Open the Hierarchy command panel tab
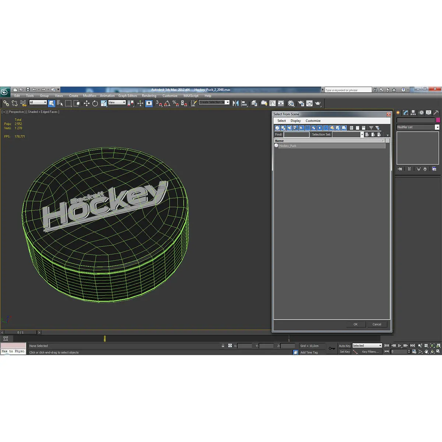Image resolution: width=442 pixels, height=442 pixels. pos(413,112)
